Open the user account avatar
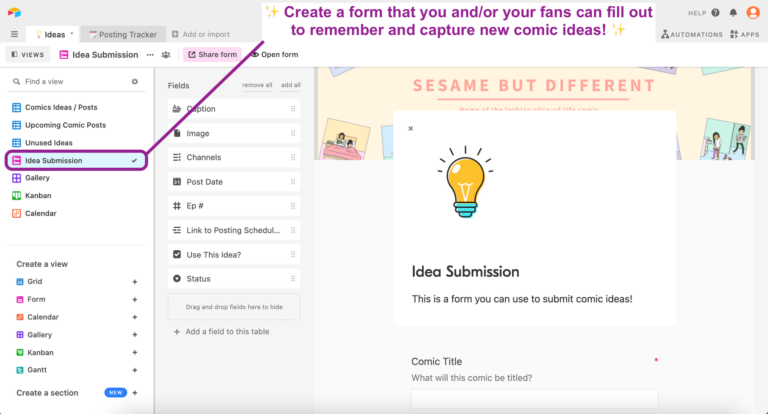The image size is (768, 414). coord(753,13)
